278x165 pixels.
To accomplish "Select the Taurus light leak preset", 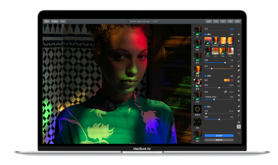I will (230, 41).
